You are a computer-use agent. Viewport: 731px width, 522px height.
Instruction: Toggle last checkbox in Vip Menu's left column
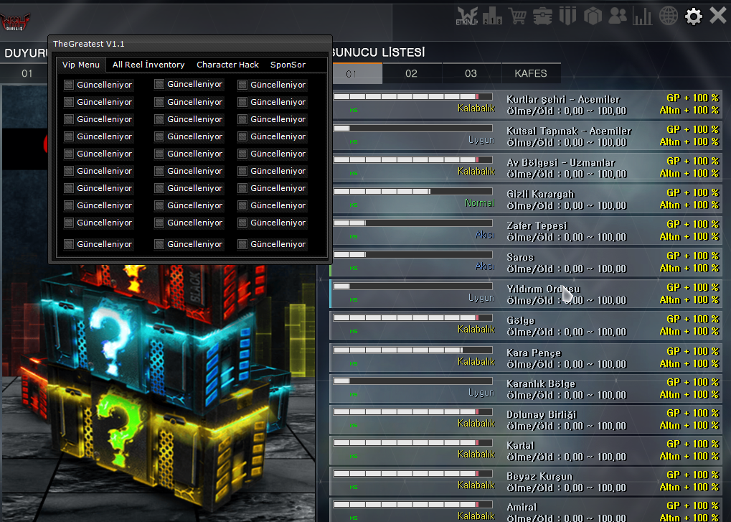point(69,244)
